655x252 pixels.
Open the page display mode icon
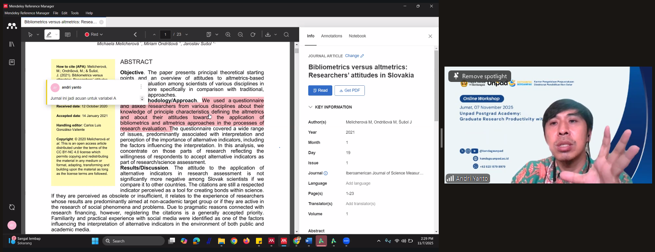[209, 34]
